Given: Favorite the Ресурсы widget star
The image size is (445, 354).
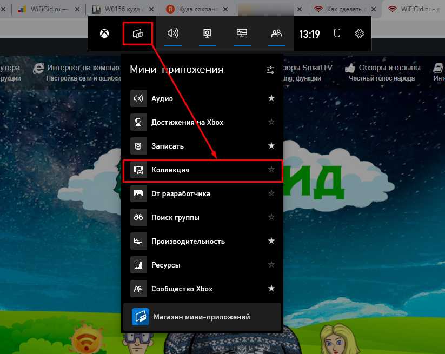Looking at the screenshot, I should tap(271, 265).
